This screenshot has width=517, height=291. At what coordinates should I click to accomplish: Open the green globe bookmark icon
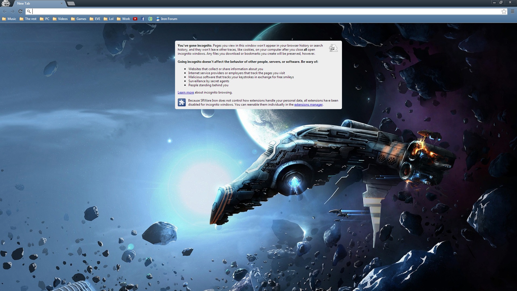click(x=150, y=19)
